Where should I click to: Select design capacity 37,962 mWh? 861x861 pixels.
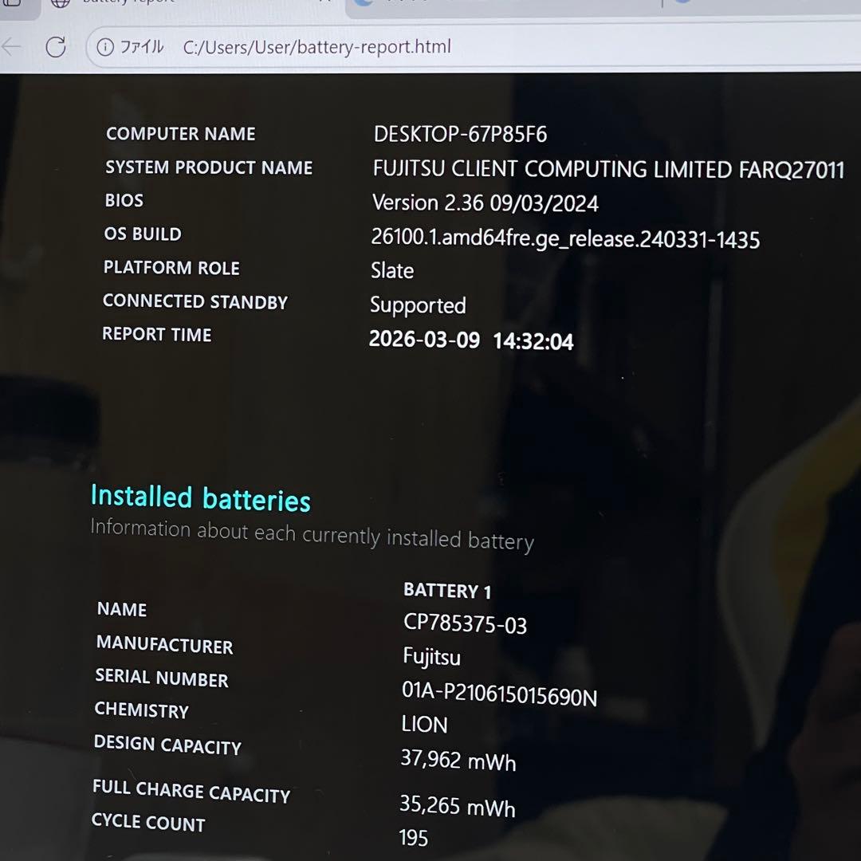[458, 761]
